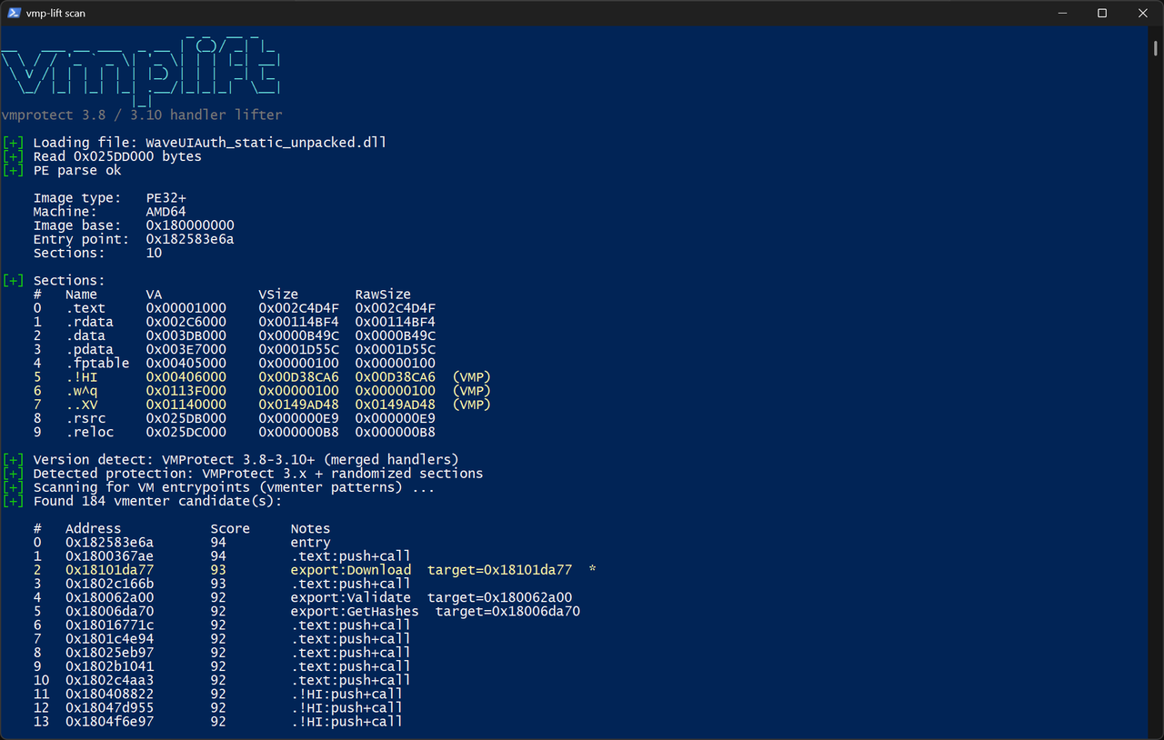This screenshot has height=740, width=1164.
Task: Minimize the vmp-lift scan window
Action: tap(1061, 13)
